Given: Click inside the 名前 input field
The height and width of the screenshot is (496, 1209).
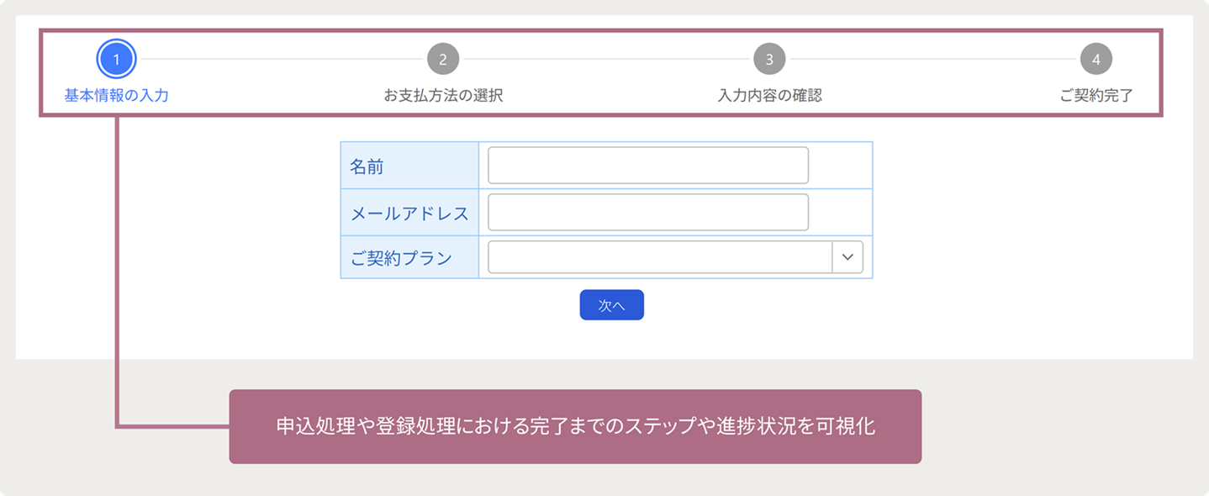Looking at the screenshot, I should click(647, 165).
